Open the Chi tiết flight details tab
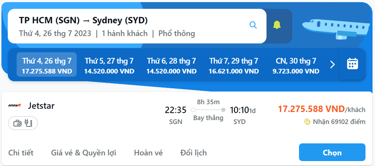This screenshot has height=166, width=375. tap(21, 153)
